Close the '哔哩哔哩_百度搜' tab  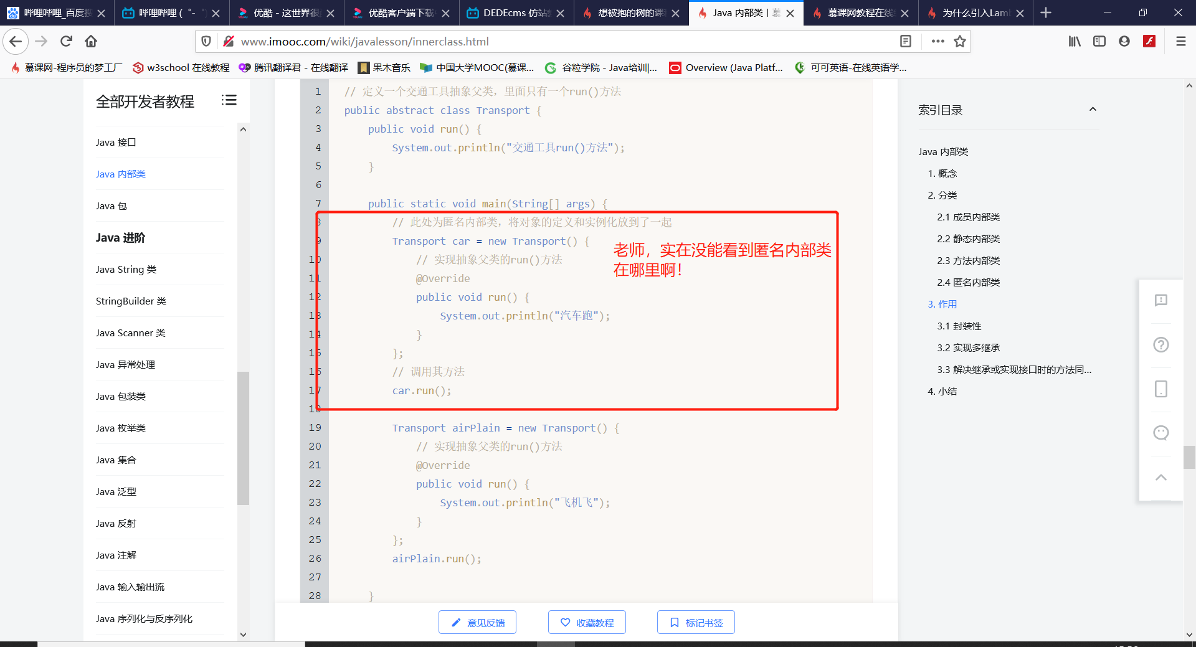[101, 13]
